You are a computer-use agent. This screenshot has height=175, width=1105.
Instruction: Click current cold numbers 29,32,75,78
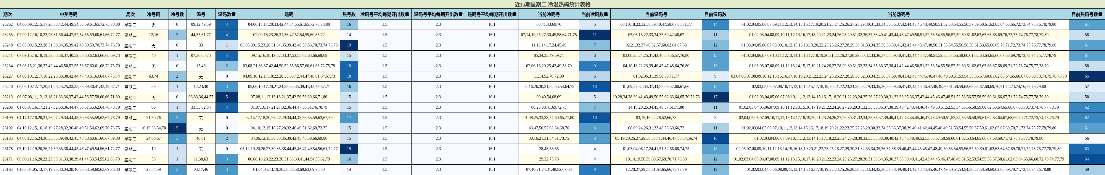click(x=549, y=159)
